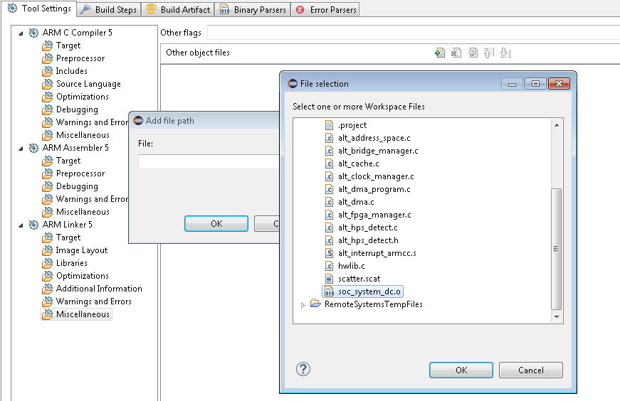The height and width of the screenshot is (401, 620).
Task: Click the Eclipse icon in Add file path title
Action: click(138, 120)
